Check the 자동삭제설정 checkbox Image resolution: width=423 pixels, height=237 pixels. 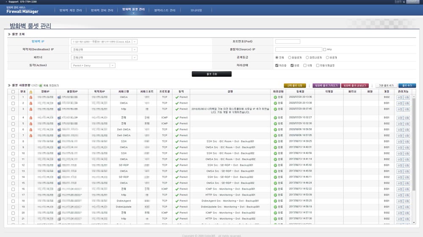pos(318,65)
